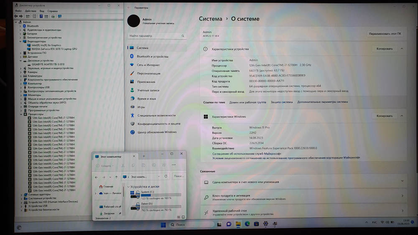Add new tab in Explorer window
418x235 pixels.
(x=144, y=156)
